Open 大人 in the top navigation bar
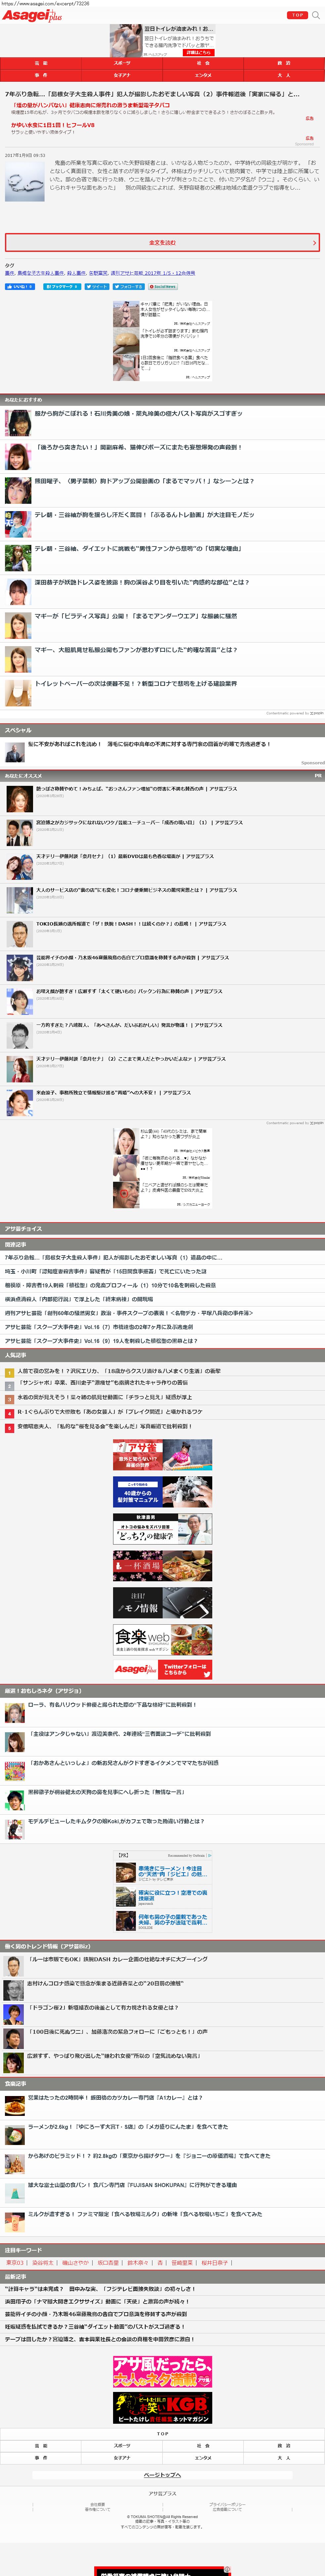Viewport: 325px width, 2576px height. pyautogui.click(x=284, y=75)
